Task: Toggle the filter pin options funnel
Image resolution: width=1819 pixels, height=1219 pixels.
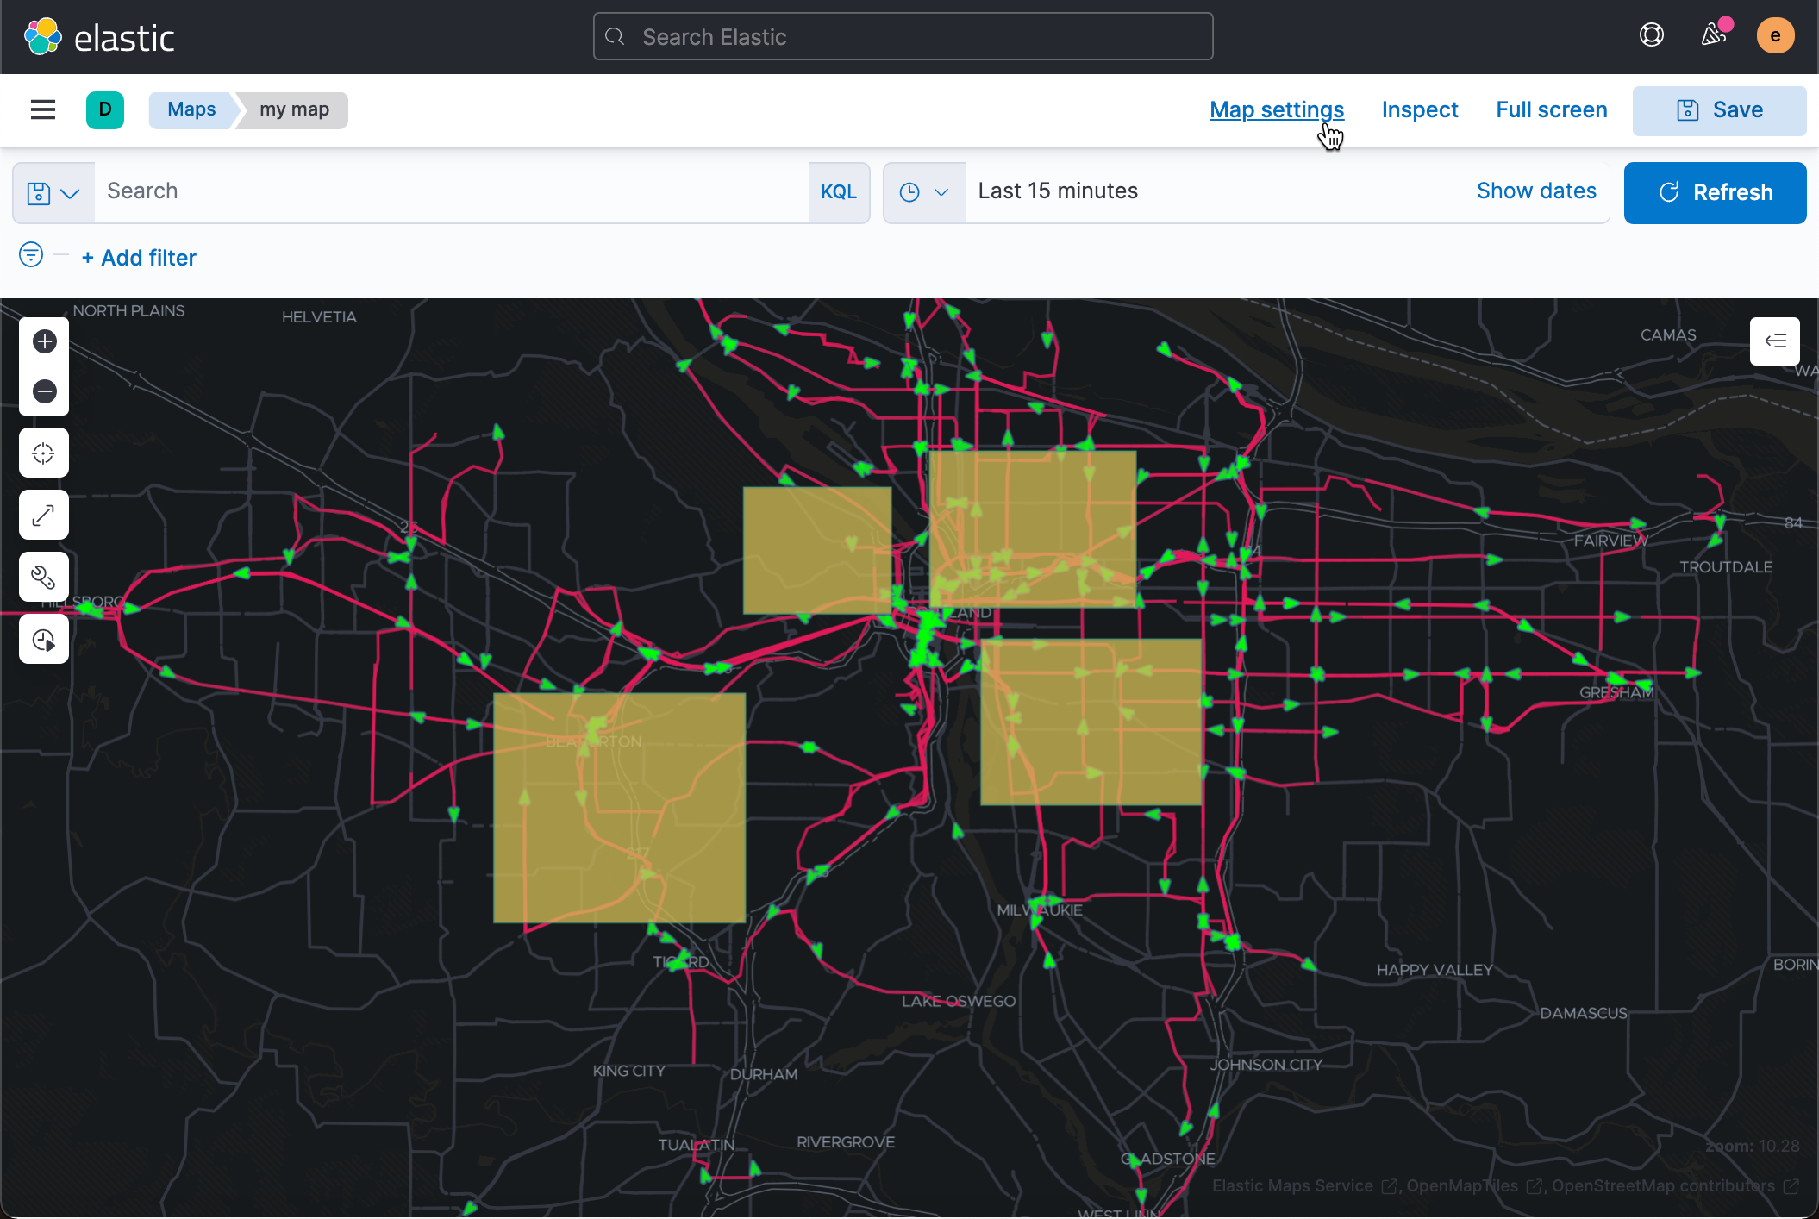Action: [31, 255]
